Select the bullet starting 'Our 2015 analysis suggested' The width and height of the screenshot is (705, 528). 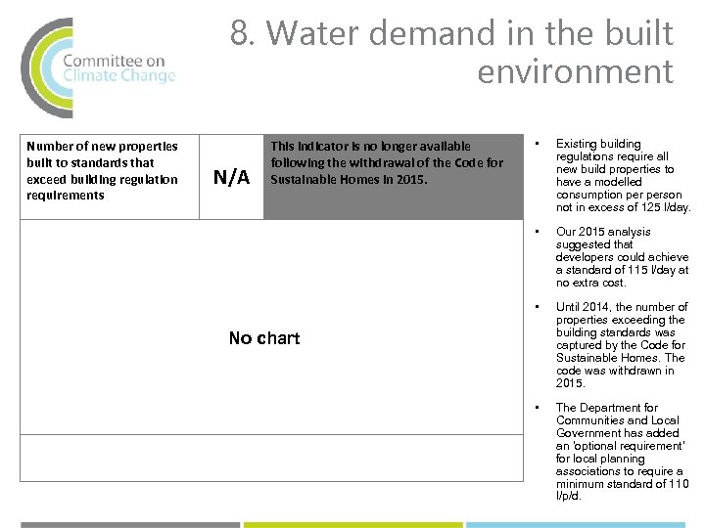(x=622, y=257)
